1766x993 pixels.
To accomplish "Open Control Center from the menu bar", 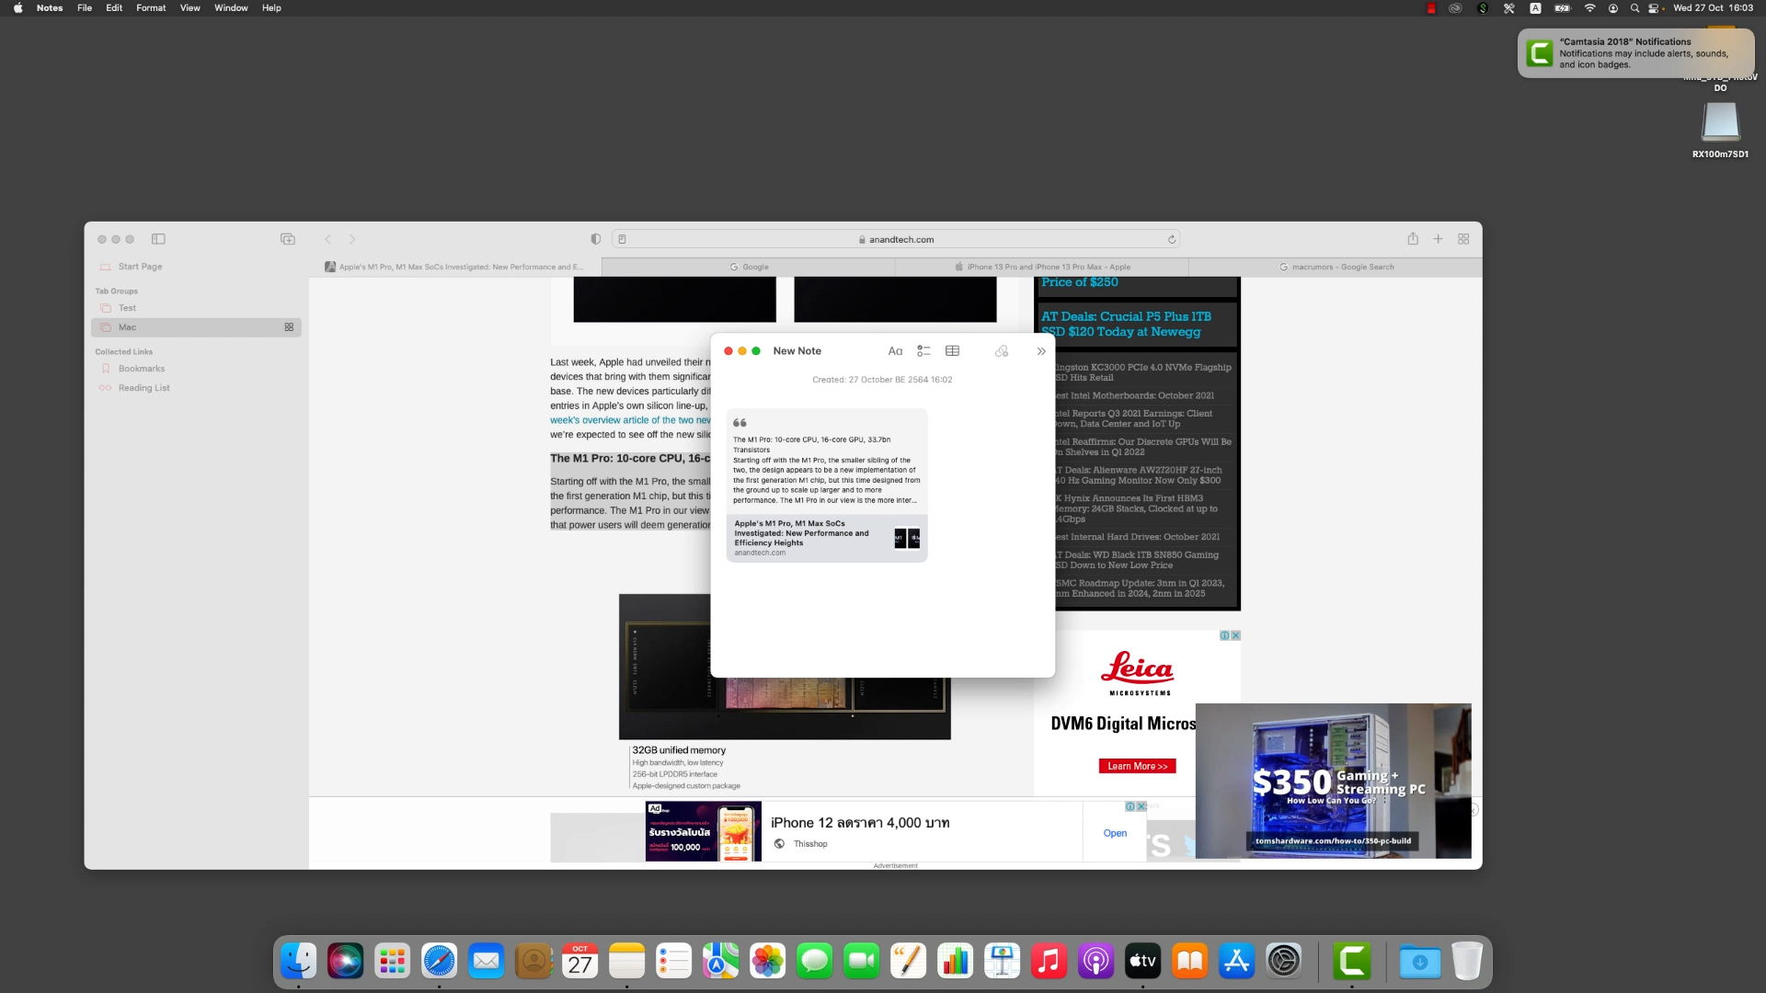I will pos(1655,8).
